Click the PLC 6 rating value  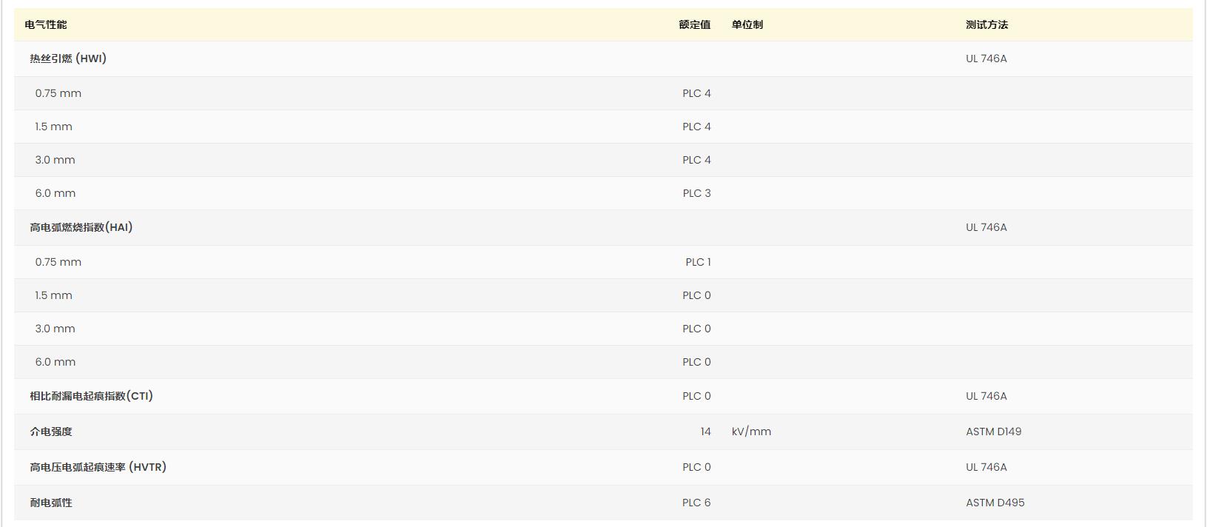click(696, 503)
